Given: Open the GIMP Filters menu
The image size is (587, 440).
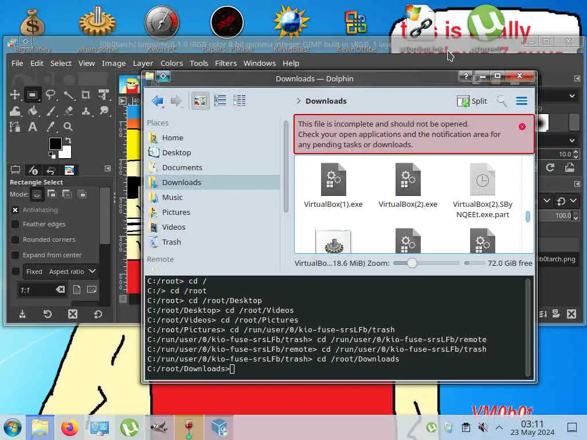Looking at the screenshot, I should 226,63.
